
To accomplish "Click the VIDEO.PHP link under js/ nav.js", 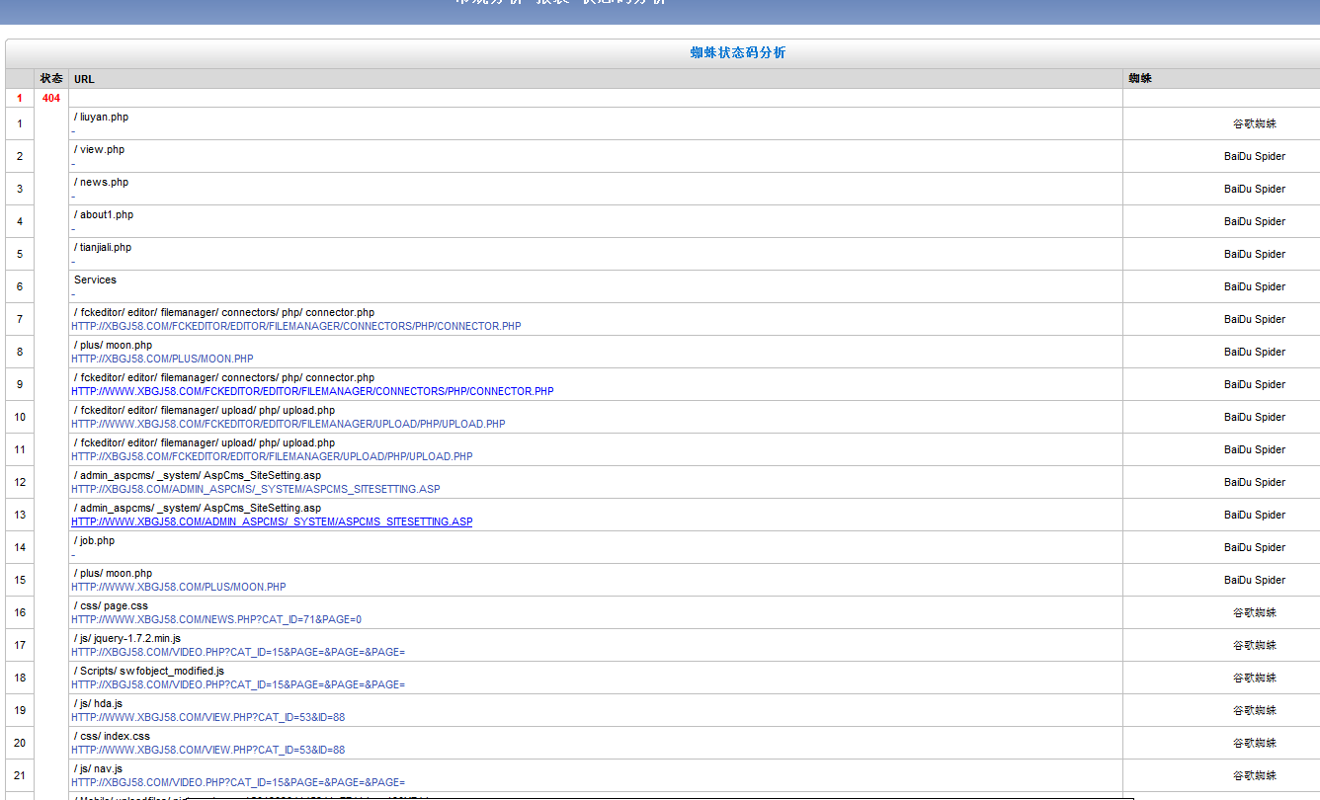I will tap(238, 783).
